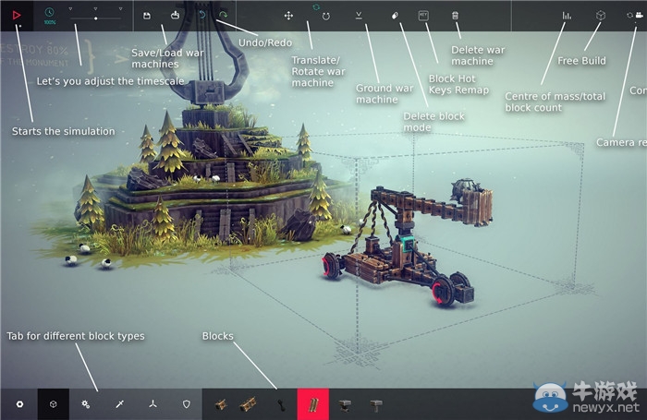647x420 pixels.
Task: Select the Translate war machine tool
Action: tap(288, 16)
